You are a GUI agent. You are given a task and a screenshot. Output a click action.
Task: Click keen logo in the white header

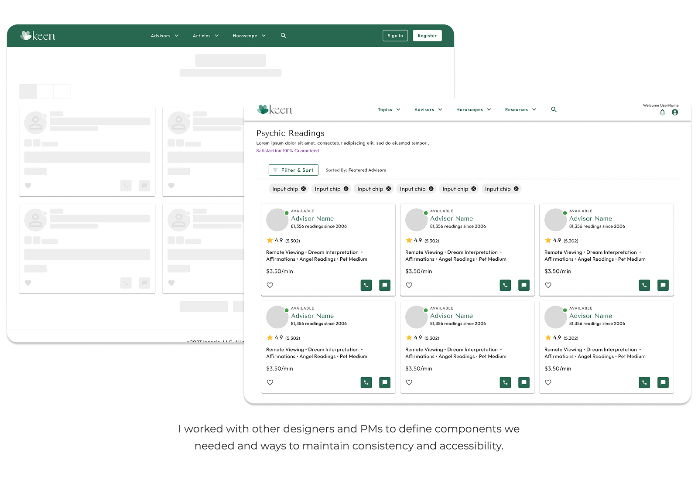click(x=274, y=109)
